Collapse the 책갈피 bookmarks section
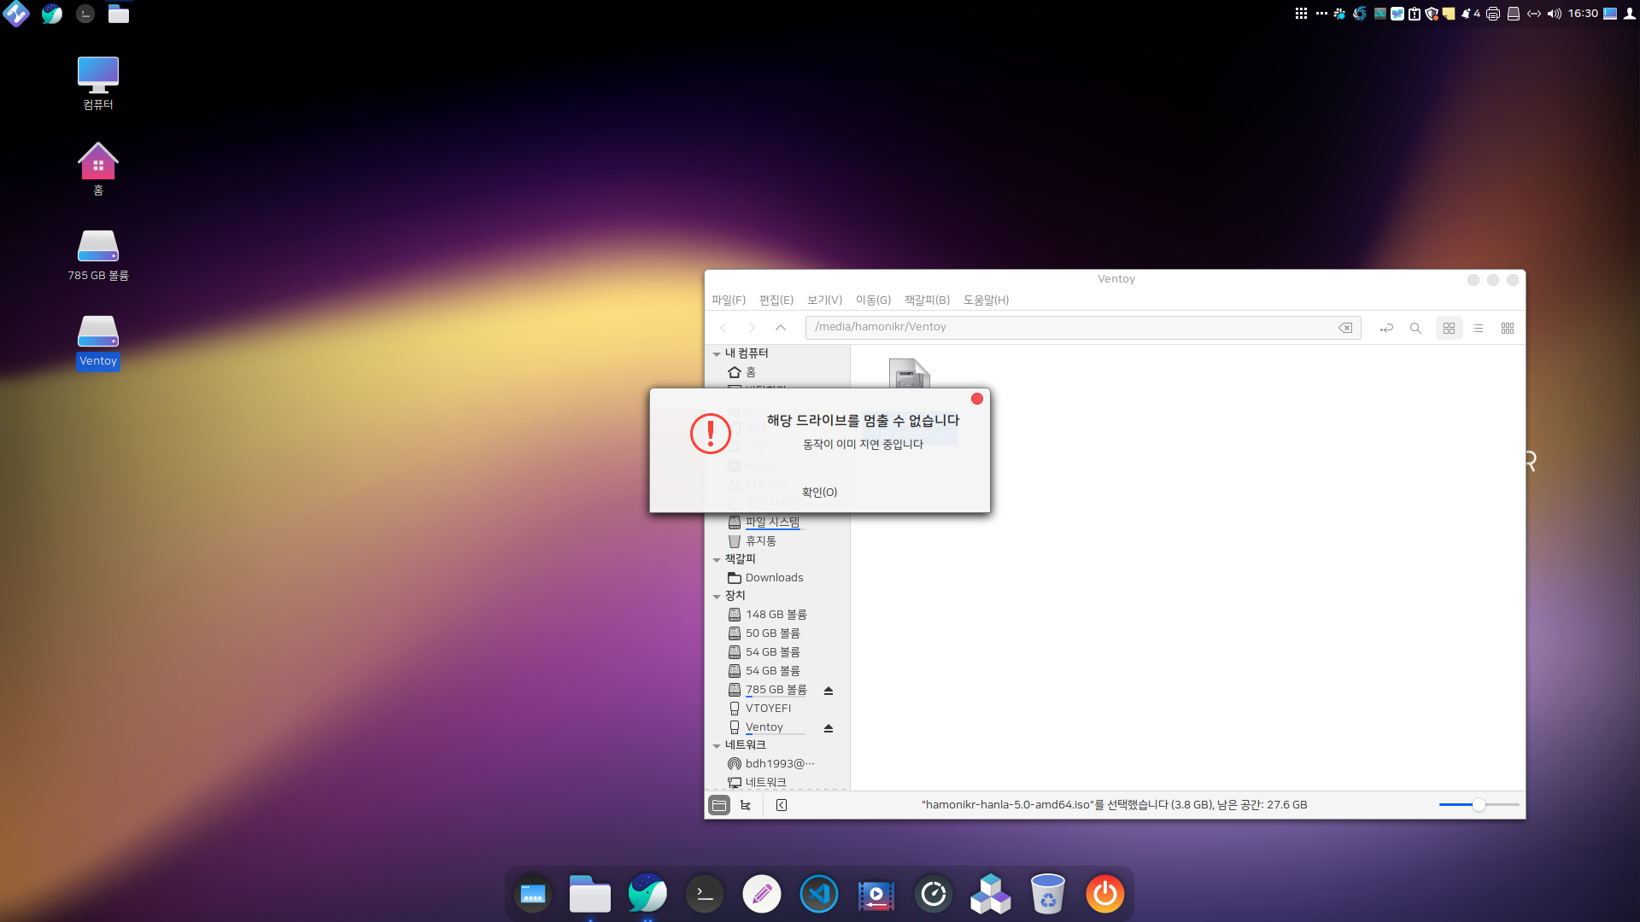The image size is (1640, 922). [x=717, y=559]
